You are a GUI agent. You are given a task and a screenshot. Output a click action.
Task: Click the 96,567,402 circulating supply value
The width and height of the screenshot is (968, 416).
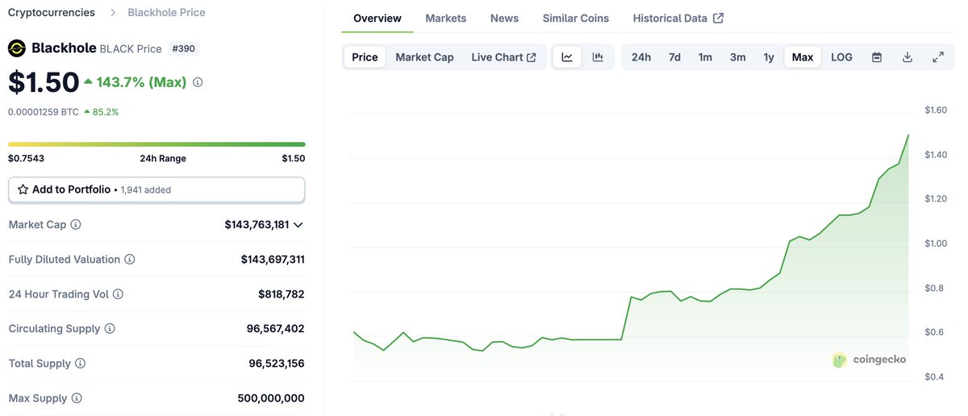pyautogui.click(x=276, y=329)
